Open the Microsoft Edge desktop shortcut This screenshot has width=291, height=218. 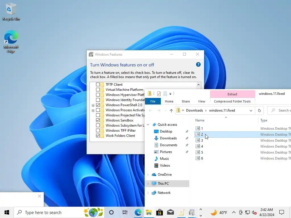pos(11,41)
